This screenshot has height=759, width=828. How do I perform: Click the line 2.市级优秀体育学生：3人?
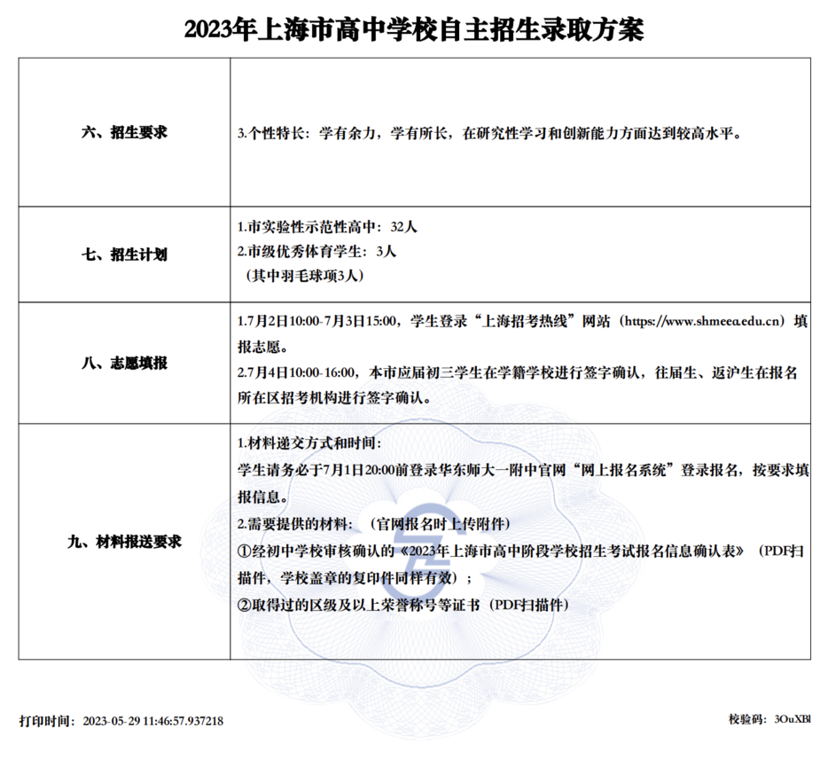pyautogui.click(x=316, y=252)
